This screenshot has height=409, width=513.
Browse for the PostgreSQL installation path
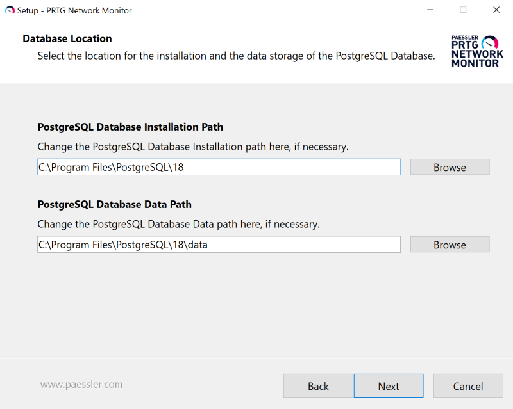click(x=450, y=167)
